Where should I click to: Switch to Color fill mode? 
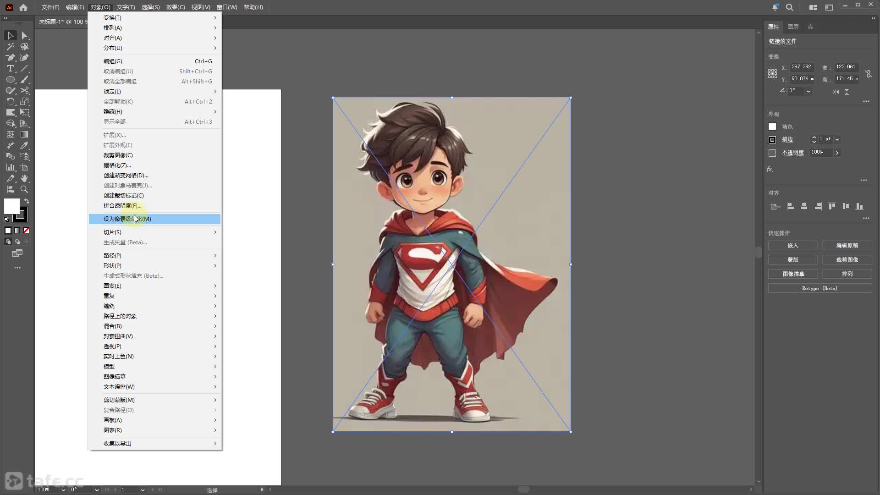coord(8,231)
